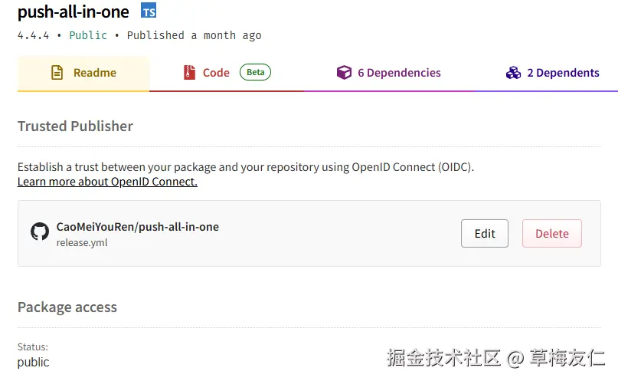The height and width of the screenshot is (381, 618).
Task: Open the Code tab
Action: tap(216, 73)
